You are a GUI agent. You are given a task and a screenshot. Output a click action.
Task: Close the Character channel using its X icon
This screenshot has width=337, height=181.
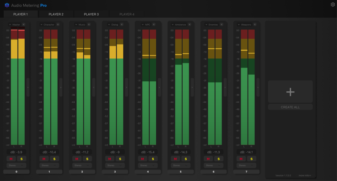coord(58,25)
